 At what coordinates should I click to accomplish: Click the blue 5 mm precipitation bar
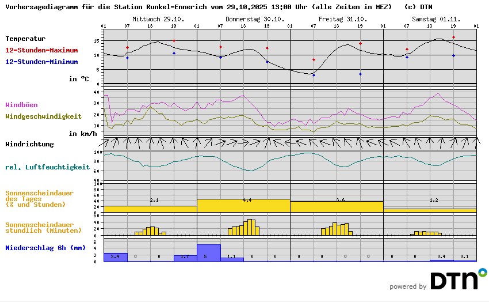208,253
